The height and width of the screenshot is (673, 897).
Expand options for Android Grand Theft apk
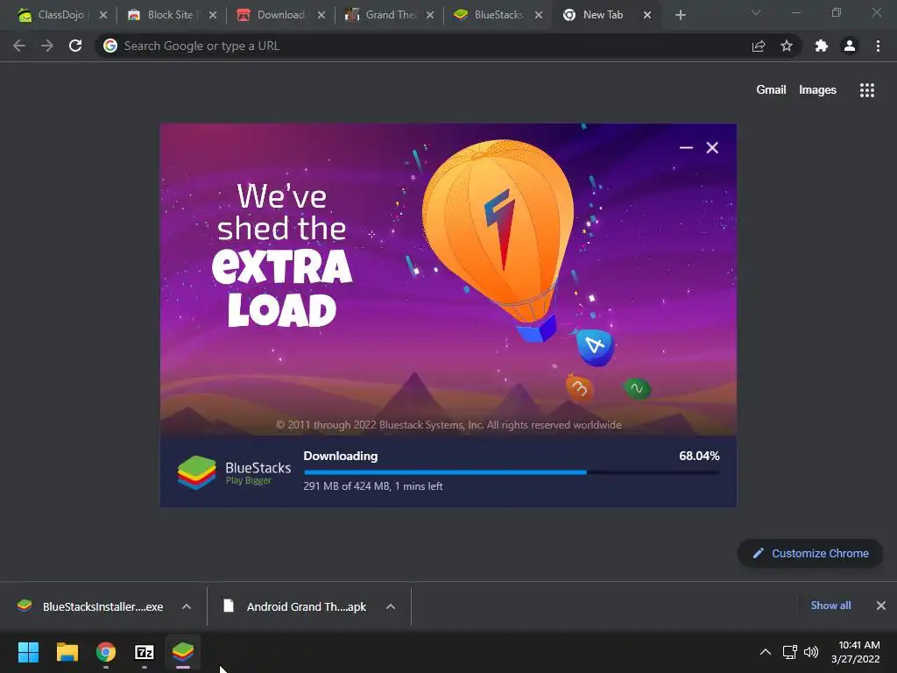(x=391, y=606)
